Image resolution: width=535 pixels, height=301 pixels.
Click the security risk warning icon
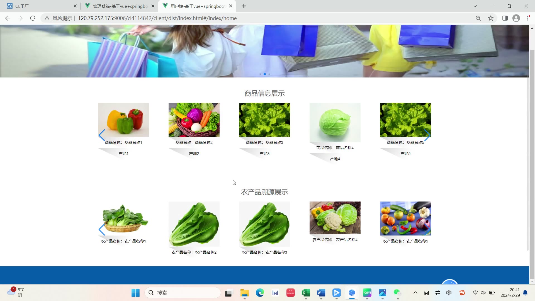point(47,18)
